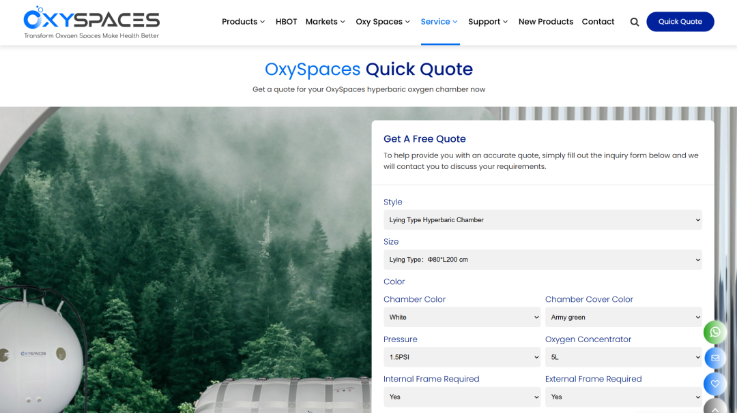Click the Quick Quote button

680,22
